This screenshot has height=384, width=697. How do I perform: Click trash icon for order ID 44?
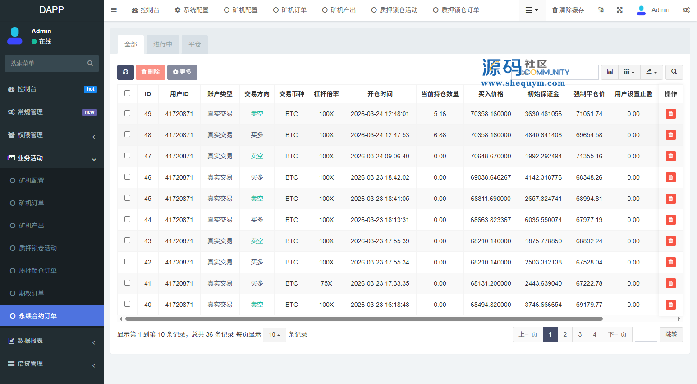click(670, 220)
